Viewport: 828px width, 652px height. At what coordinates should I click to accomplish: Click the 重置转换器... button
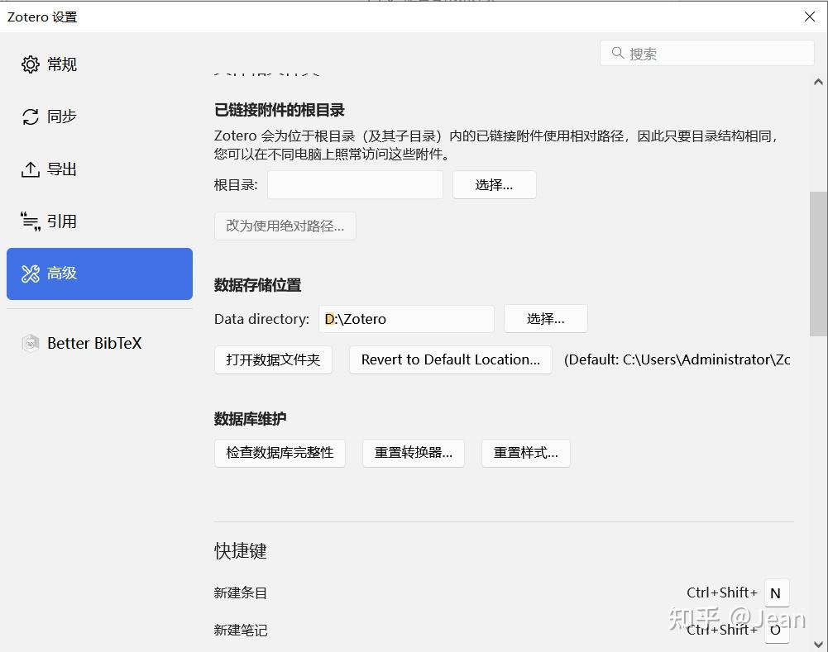413,453
